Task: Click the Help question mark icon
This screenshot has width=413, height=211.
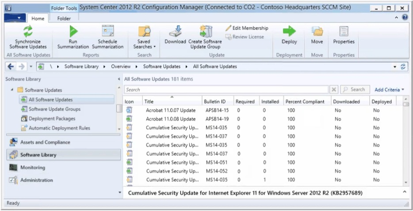Action: (405, 18)
